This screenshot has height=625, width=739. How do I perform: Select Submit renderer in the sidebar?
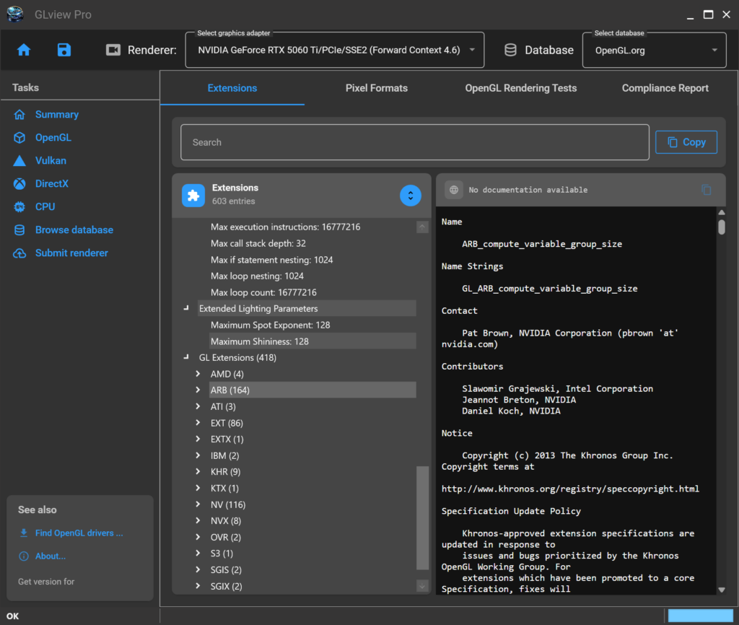(x=71, y=253)
